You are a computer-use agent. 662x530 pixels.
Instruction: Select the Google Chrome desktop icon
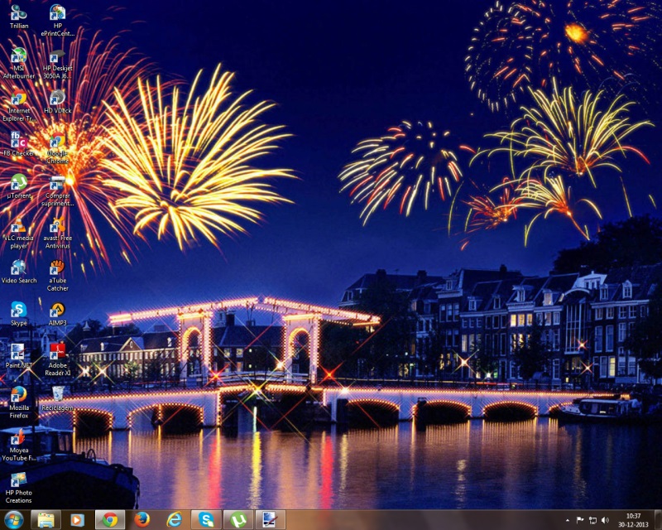click(x=57, y=143)
